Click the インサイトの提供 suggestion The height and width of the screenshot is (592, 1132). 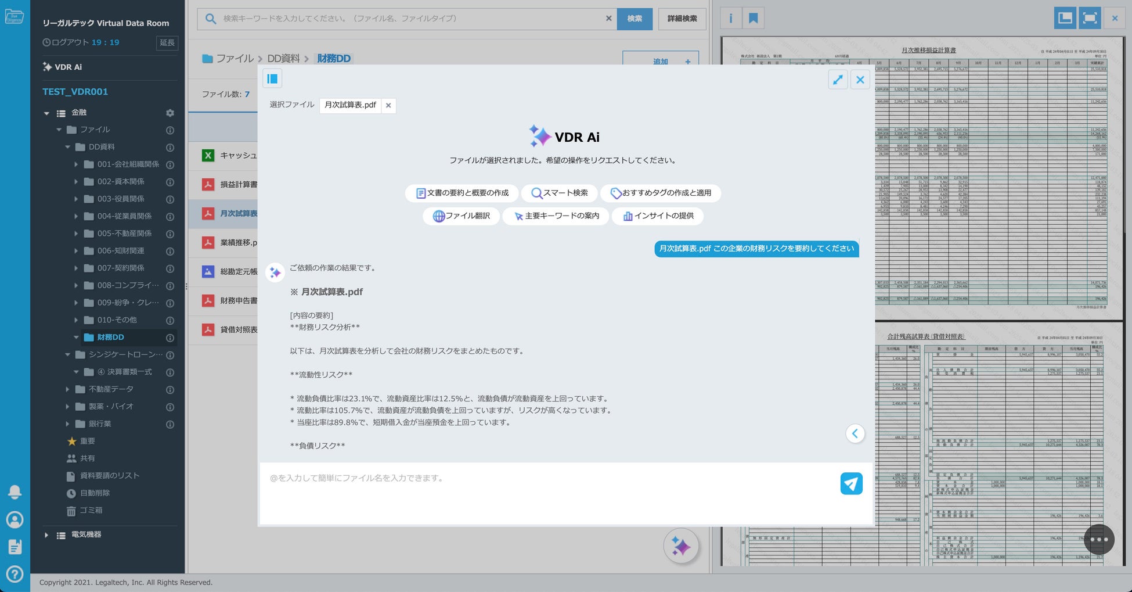click(658, 216)
